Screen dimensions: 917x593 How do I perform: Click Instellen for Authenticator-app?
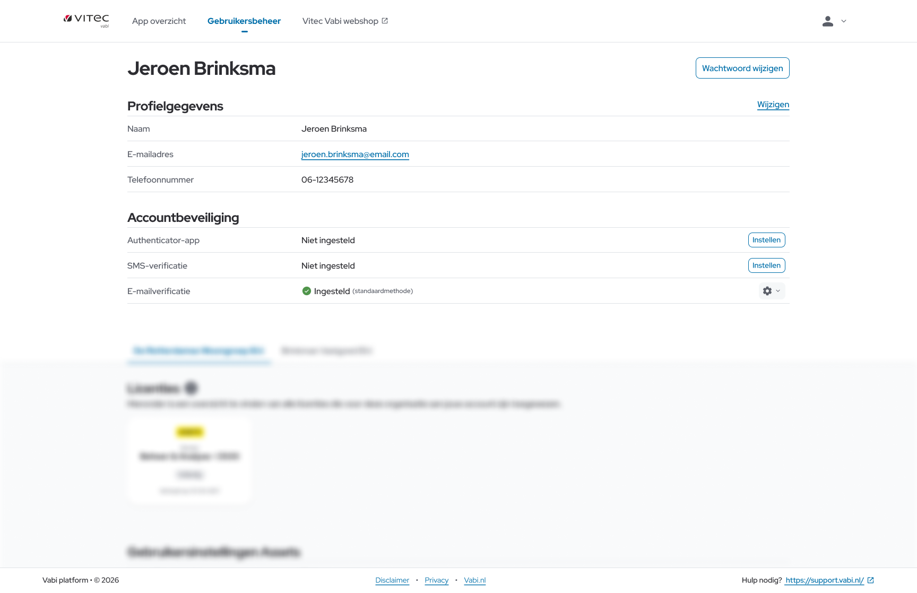(766, 240)
